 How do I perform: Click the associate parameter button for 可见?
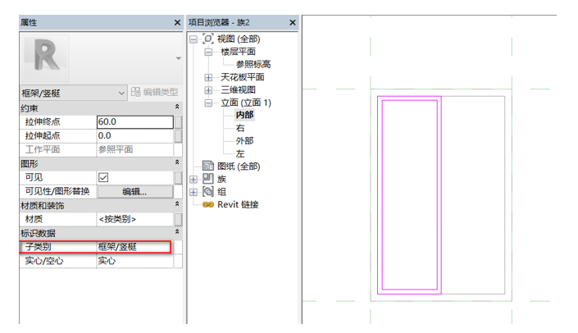178,178
